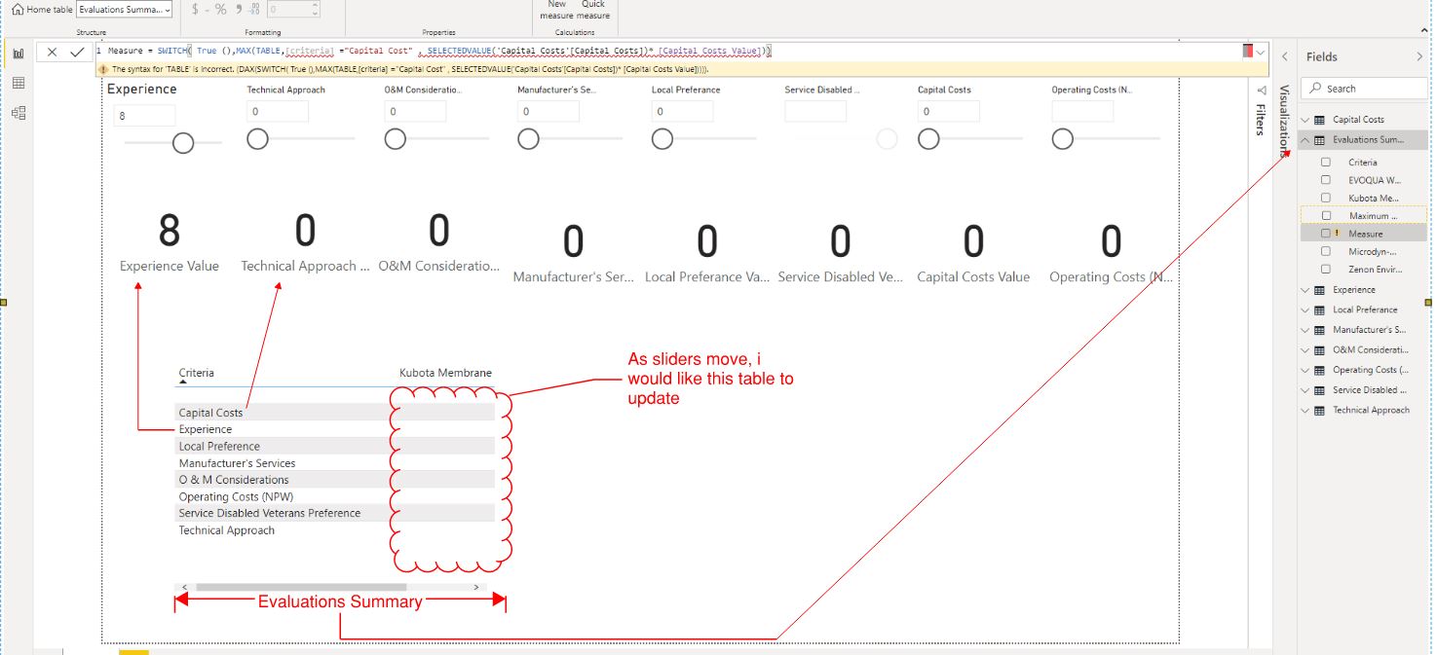
Task: Check the Microdyn field checkbox
Action: [1326, 251]
